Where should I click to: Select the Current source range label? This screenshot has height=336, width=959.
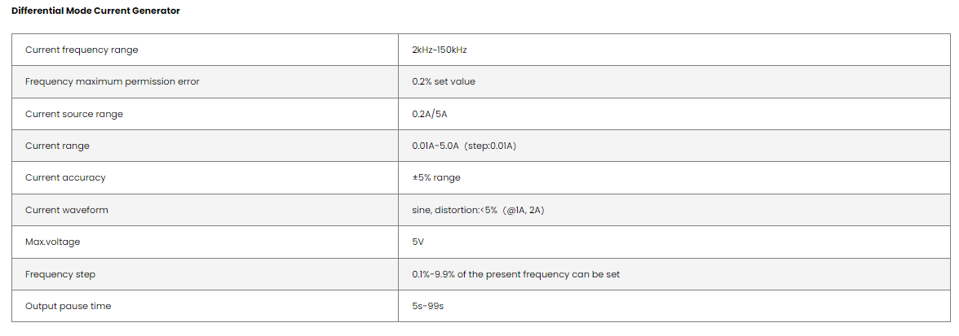(x=74, y=114)
